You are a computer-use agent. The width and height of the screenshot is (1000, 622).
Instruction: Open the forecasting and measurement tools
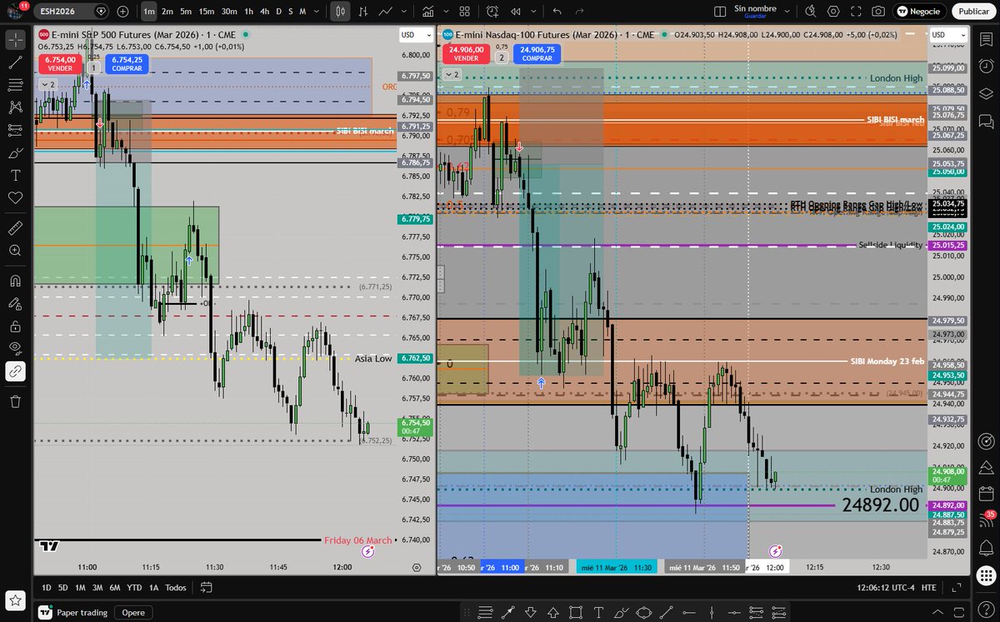(x=15, y=130)
